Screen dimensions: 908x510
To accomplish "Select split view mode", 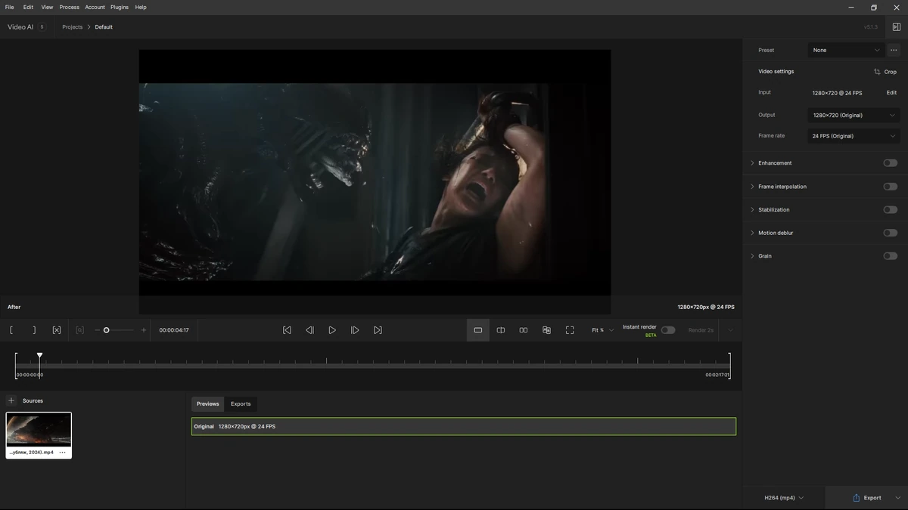I will tap(501, 330).
